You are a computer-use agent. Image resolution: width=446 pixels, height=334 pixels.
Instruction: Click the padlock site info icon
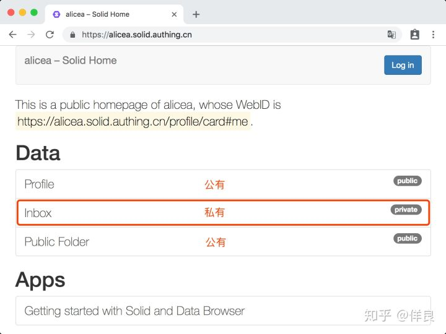point(72,35)
